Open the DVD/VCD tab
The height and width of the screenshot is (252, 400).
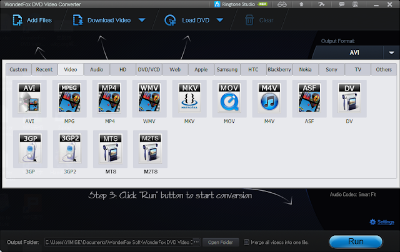(x=149, y=69)
